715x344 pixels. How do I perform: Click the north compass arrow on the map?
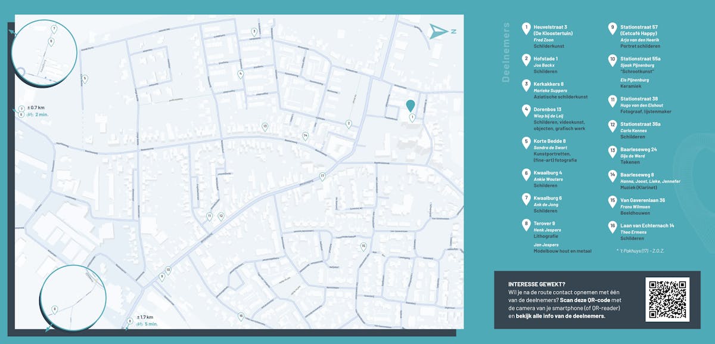439,32
